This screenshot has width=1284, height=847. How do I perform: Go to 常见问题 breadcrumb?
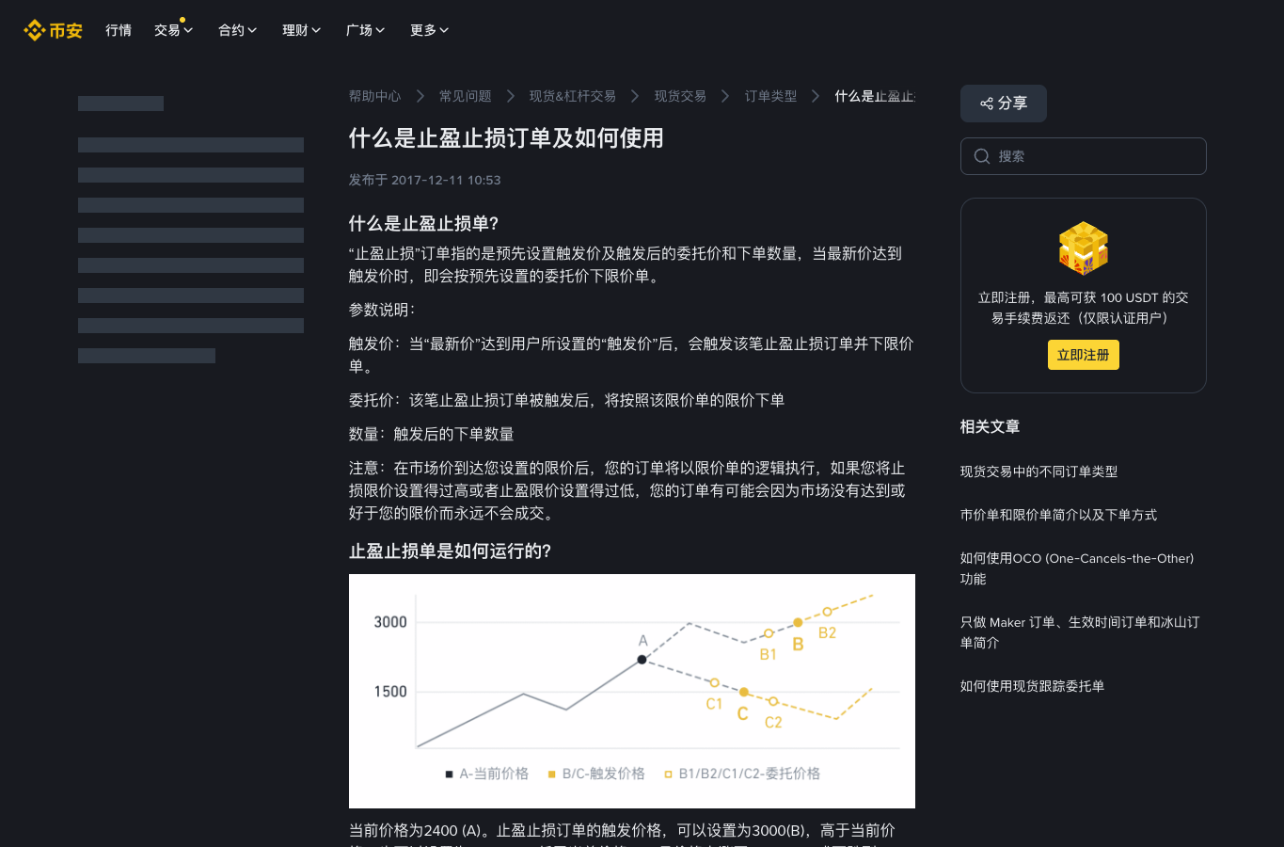tap(466, 96)
